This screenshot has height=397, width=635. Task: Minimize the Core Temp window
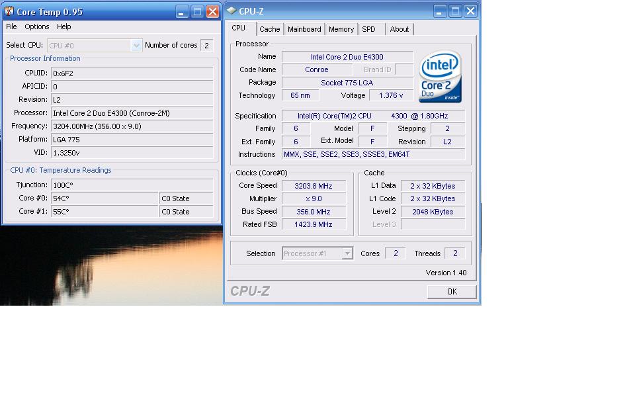click(x=182, y=12)
